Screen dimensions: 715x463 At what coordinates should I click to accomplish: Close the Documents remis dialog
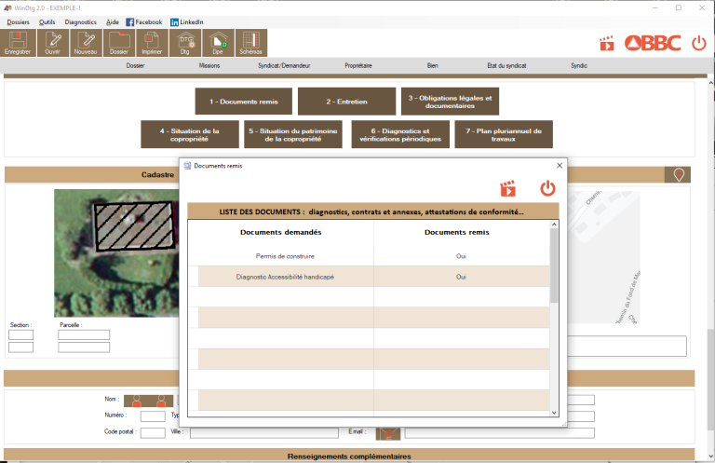point(560,166)
